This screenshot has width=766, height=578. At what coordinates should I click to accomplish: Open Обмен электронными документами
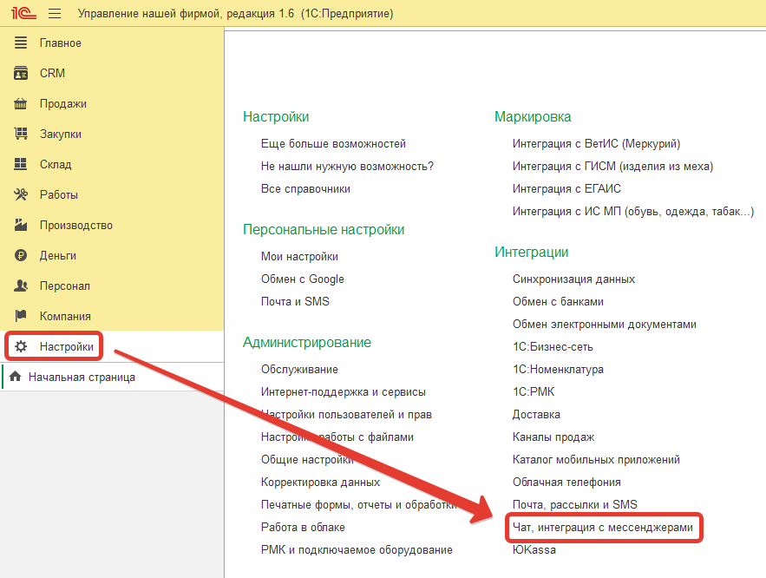click(x=605, y=324)
